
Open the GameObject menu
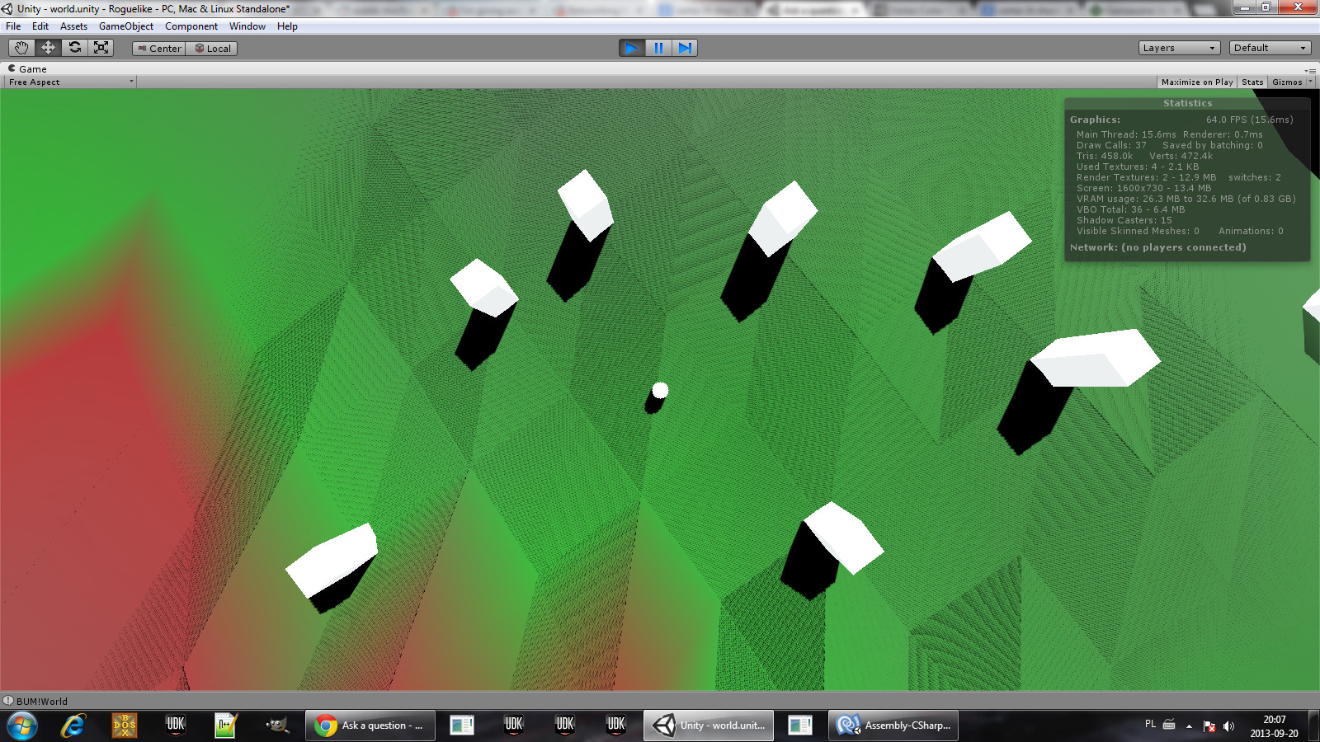(x=125, y=26)
